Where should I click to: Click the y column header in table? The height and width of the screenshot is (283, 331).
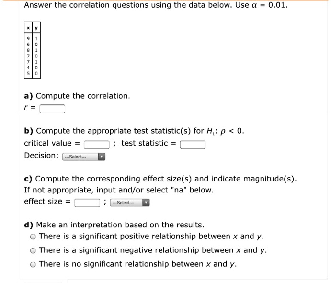[x=36, y=27]
